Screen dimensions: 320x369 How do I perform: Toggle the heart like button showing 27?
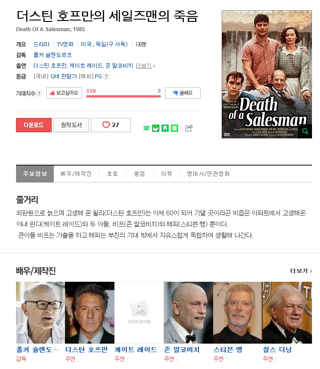pos(111,125)
